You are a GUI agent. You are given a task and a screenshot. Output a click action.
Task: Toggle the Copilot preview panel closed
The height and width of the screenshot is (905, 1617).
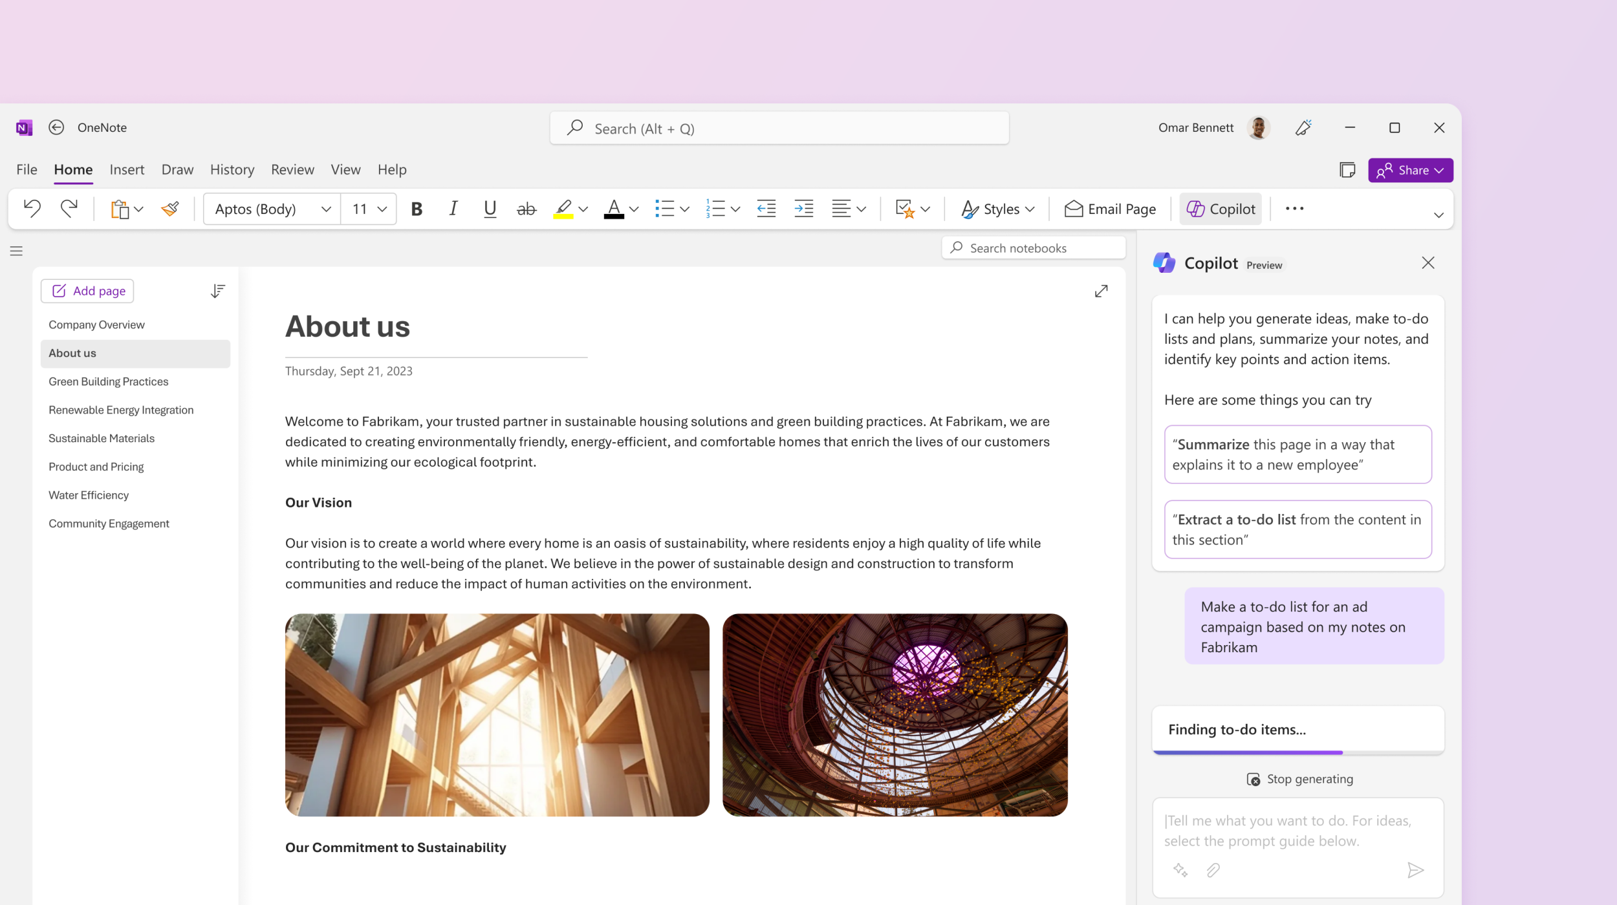click(x=1428, y=263)
